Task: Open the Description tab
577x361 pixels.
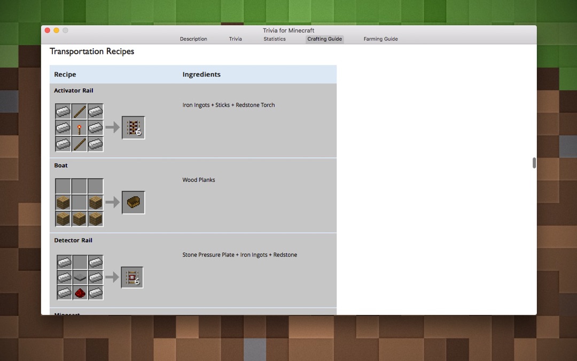Action: pyautogui.click(x=193, y=39)
